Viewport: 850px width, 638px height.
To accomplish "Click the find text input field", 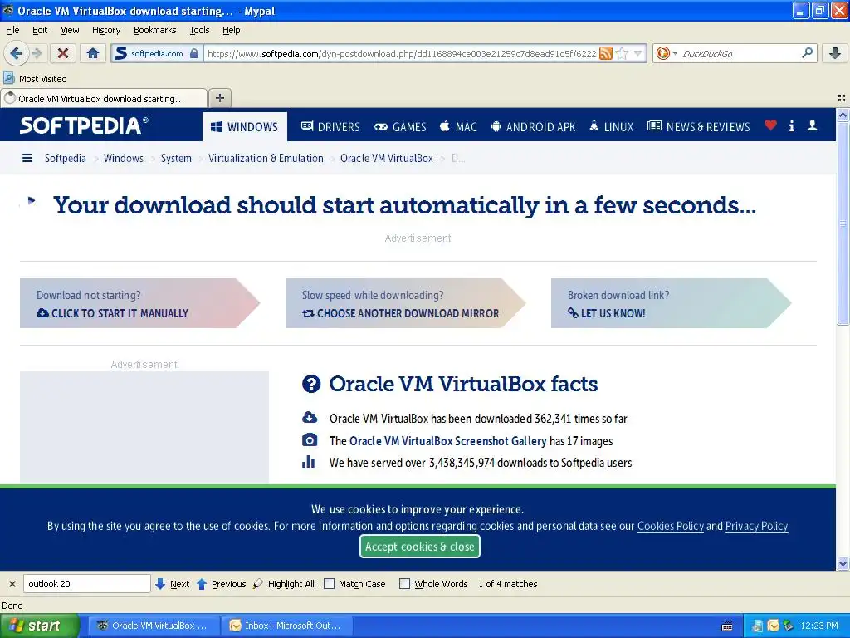I will 86,584.
